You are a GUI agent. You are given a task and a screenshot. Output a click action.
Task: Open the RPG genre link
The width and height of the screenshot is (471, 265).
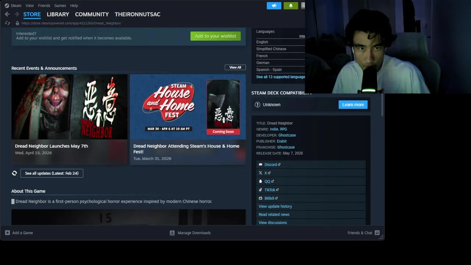(x=283, y=129)
